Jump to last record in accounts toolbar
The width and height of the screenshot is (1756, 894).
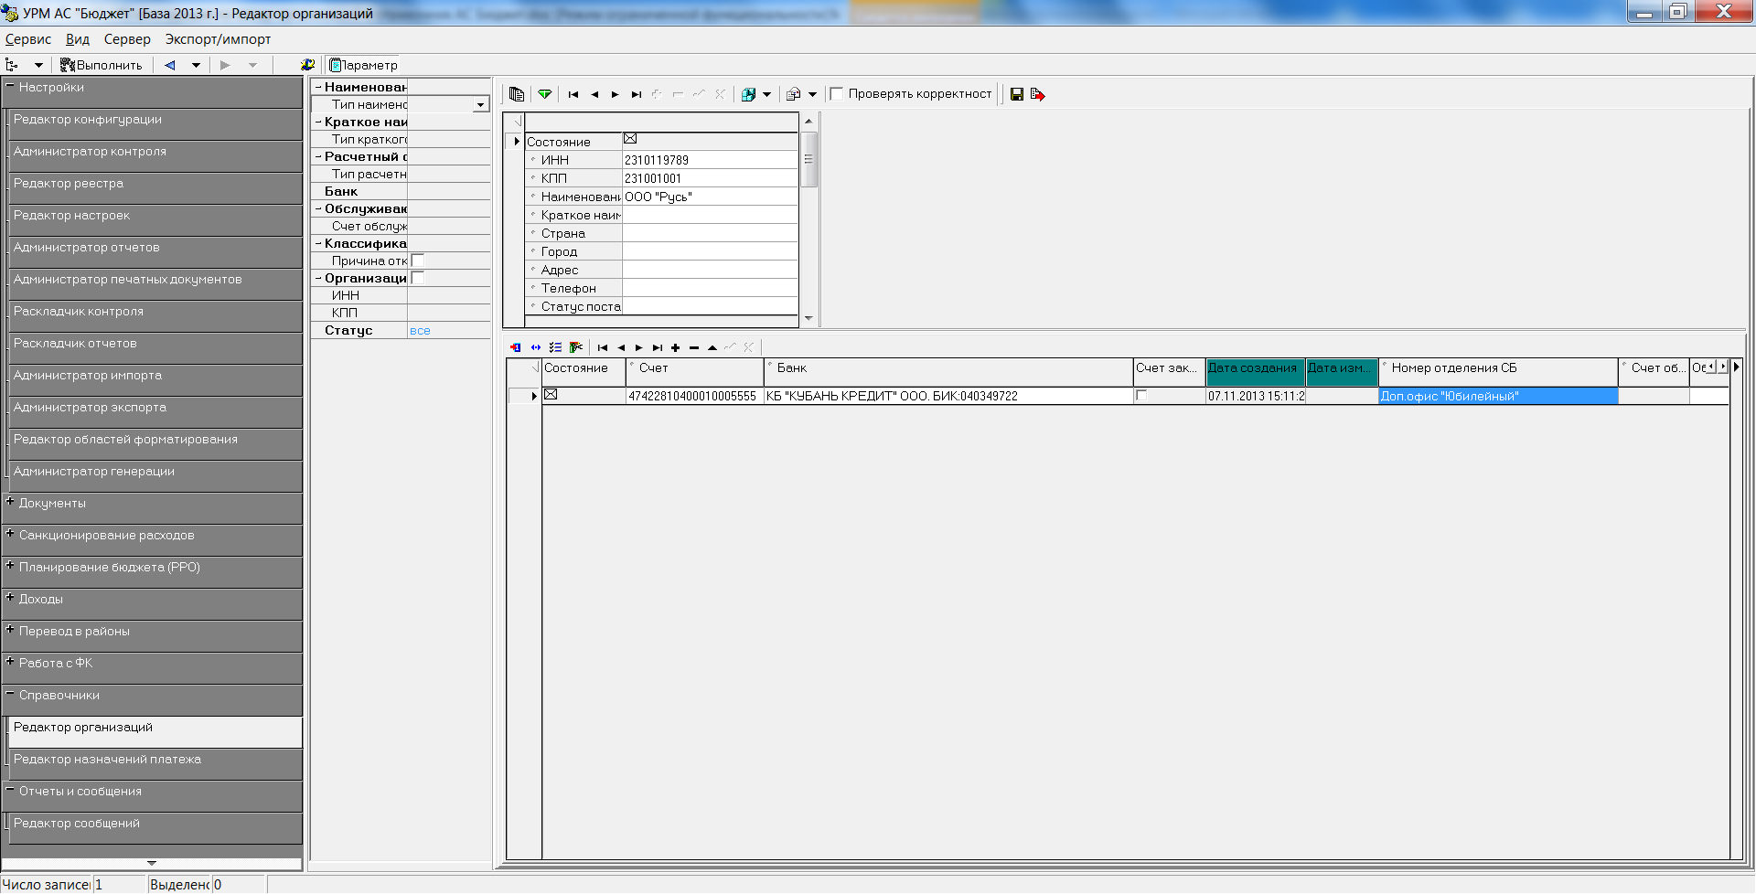658,347
